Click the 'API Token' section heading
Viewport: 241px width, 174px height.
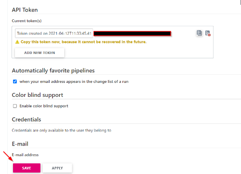click(25, 10)
